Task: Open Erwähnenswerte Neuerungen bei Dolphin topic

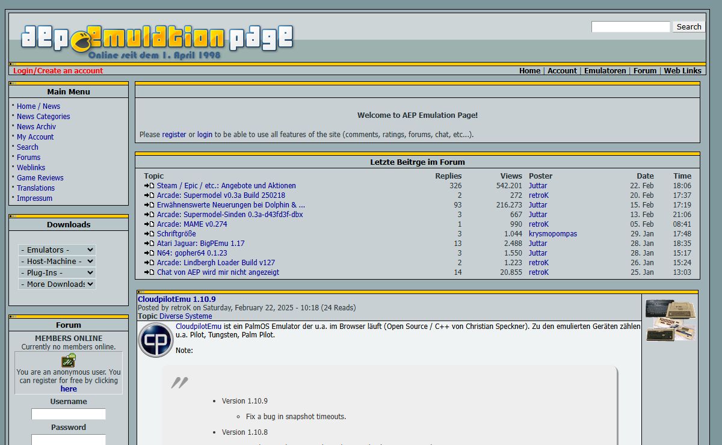Action: [x=231, y=205]
